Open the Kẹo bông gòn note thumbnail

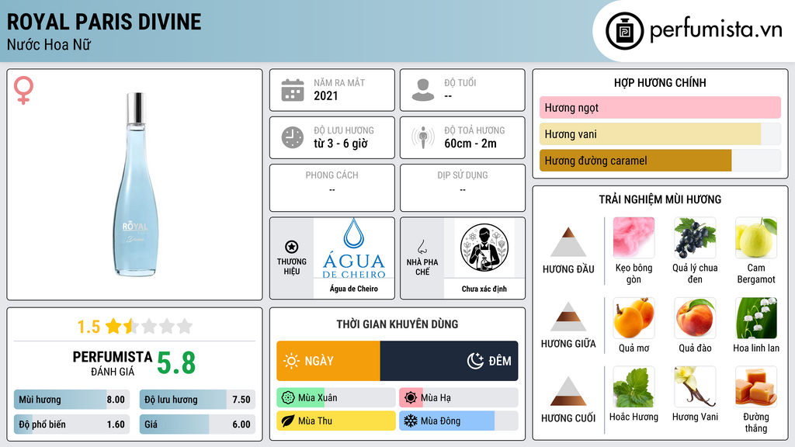point(634,237)
